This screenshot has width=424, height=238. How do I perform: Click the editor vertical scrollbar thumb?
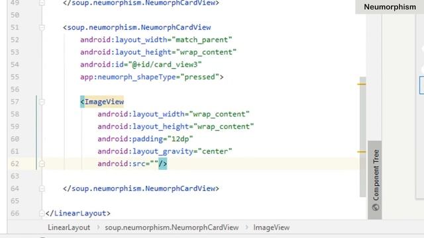point(363,137)
